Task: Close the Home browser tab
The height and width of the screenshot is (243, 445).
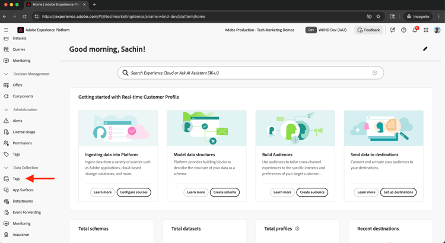Action: pyautogui.click(x=85, y=5)
